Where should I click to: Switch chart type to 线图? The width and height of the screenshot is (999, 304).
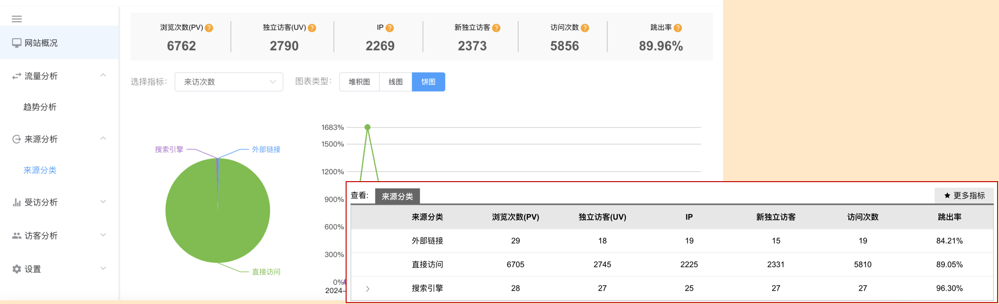(x=395, y=82)
